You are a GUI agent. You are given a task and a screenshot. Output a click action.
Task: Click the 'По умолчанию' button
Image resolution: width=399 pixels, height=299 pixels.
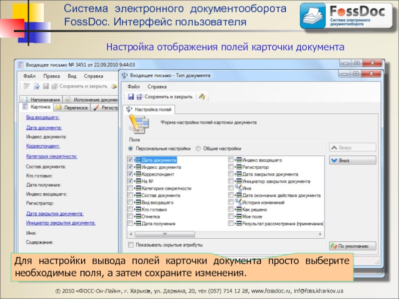[x=353, y=246]
